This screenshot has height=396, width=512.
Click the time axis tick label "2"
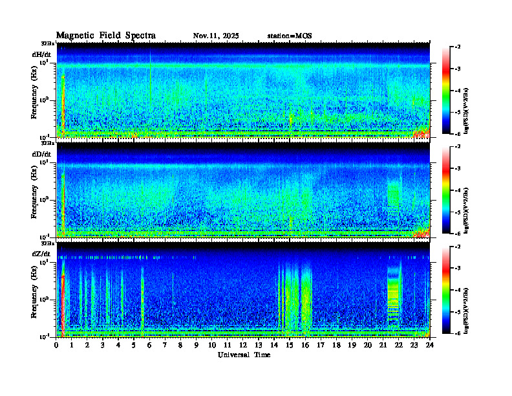[x=87, y=345]
